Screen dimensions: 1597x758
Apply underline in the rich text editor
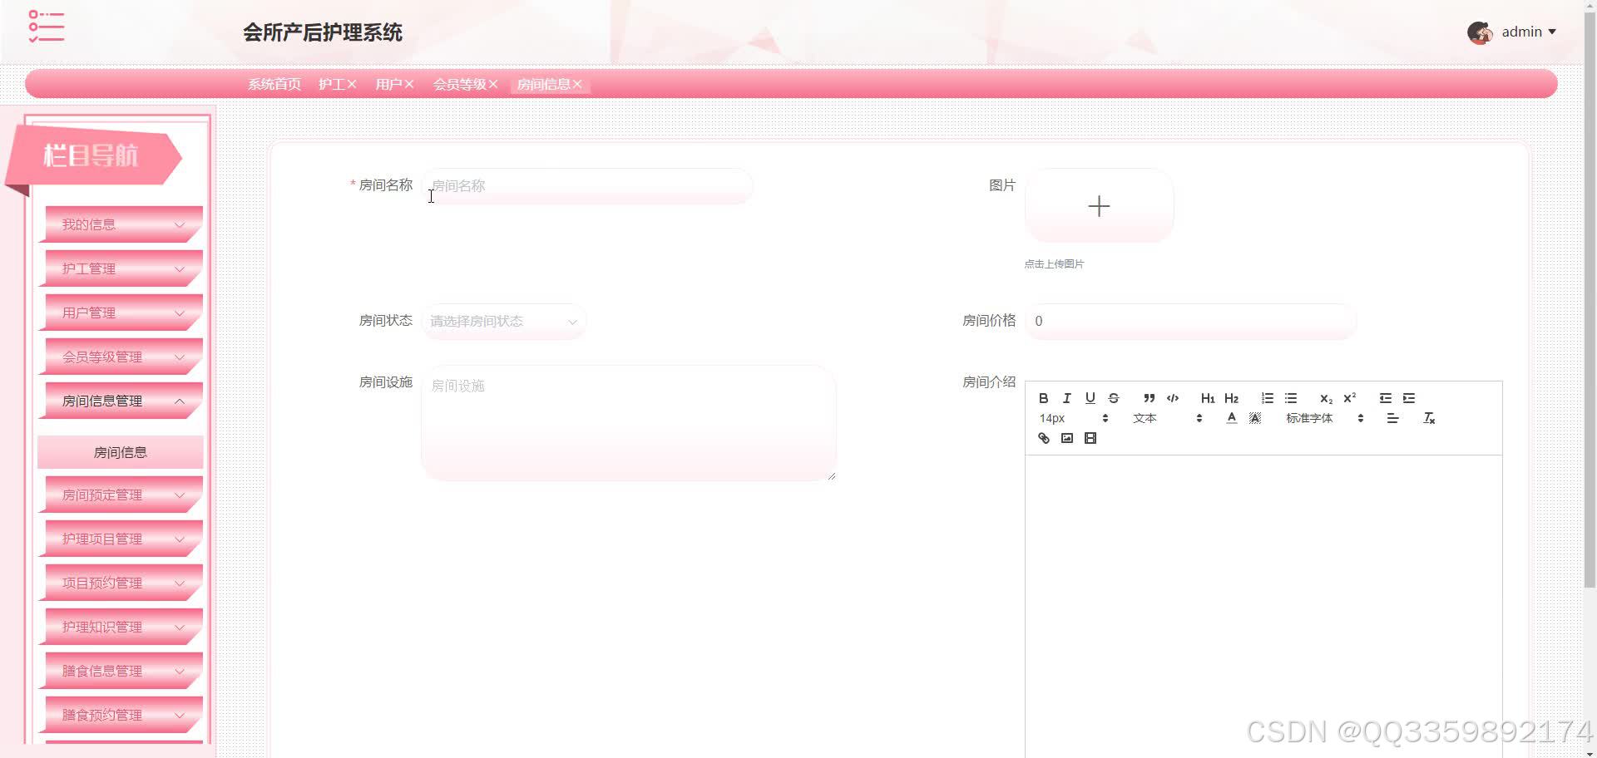click(1090, 398)
